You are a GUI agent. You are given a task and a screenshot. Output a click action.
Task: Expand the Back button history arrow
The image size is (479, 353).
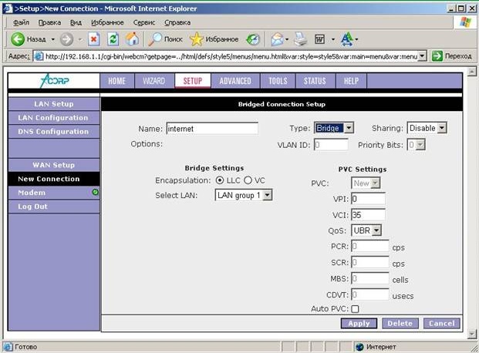click(x=53, y=39)
